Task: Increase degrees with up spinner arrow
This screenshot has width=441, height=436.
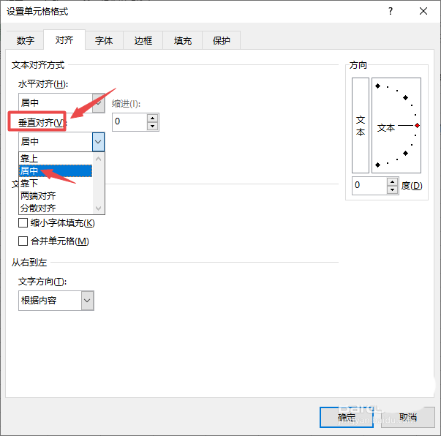Action: [392, 181]
